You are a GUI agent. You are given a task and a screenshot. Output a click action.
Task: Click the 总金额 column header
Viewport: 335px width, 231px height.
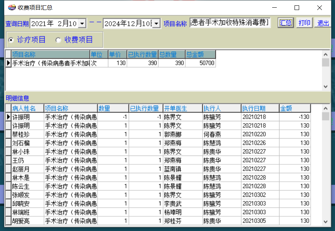click(x=200, y=54)
